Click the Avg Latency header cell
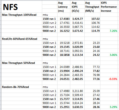This screenshot has width=119, height=110. pyautogui.click(x=64, y=7)
